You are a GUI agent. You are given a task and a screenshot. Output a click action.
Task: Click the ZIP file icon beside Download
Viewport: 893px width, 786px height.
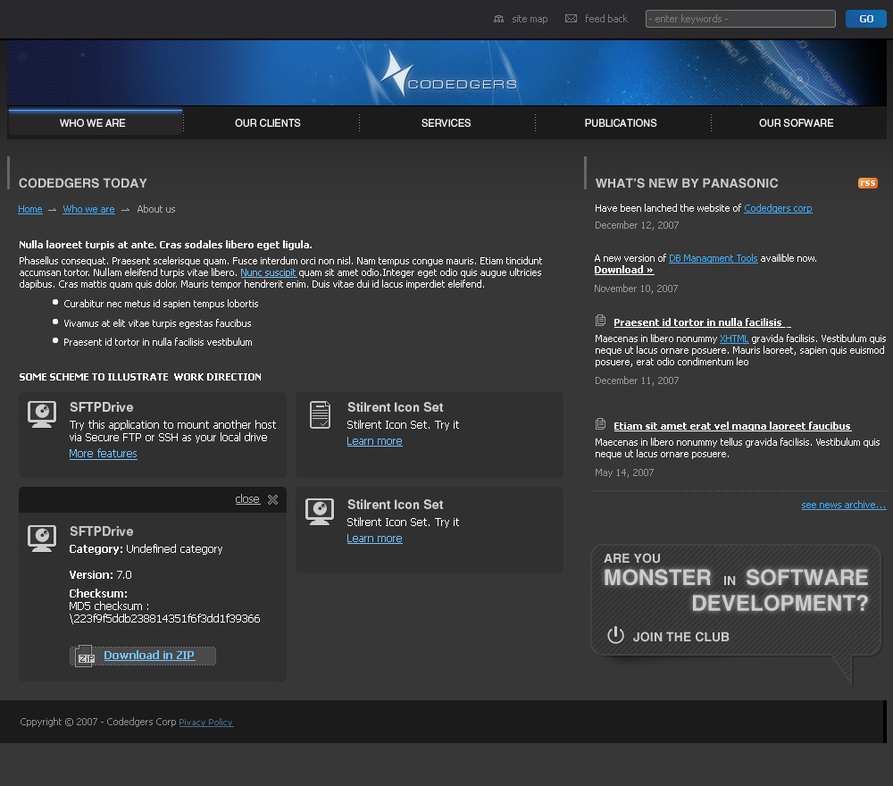click(x=85, y=656)
